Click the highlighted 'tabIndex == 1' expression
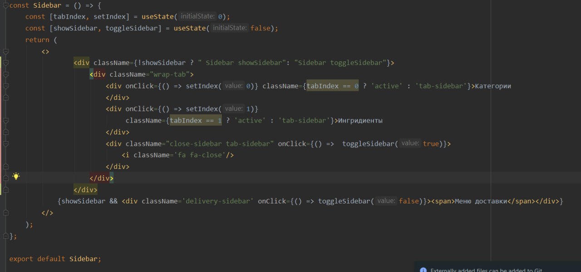The width and height of the screenshot is (581, 272). click(x=196, y=121)
